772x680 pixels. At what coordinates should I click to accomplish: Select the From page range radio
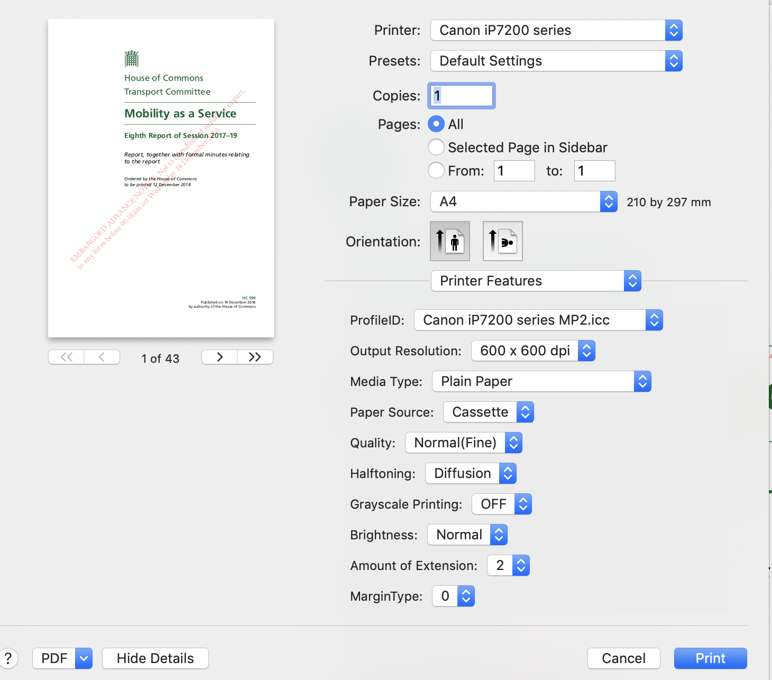(436, 170)
